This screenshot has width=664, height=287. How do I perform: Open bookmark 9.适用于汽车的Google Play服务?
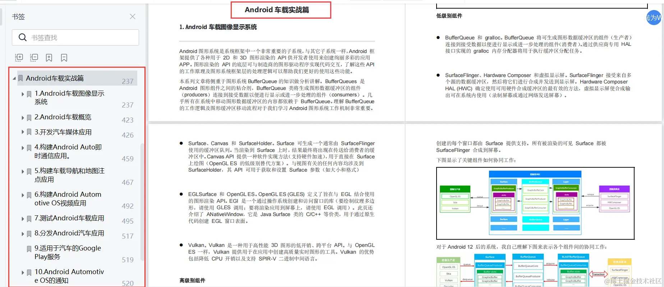tap(68, 252)
